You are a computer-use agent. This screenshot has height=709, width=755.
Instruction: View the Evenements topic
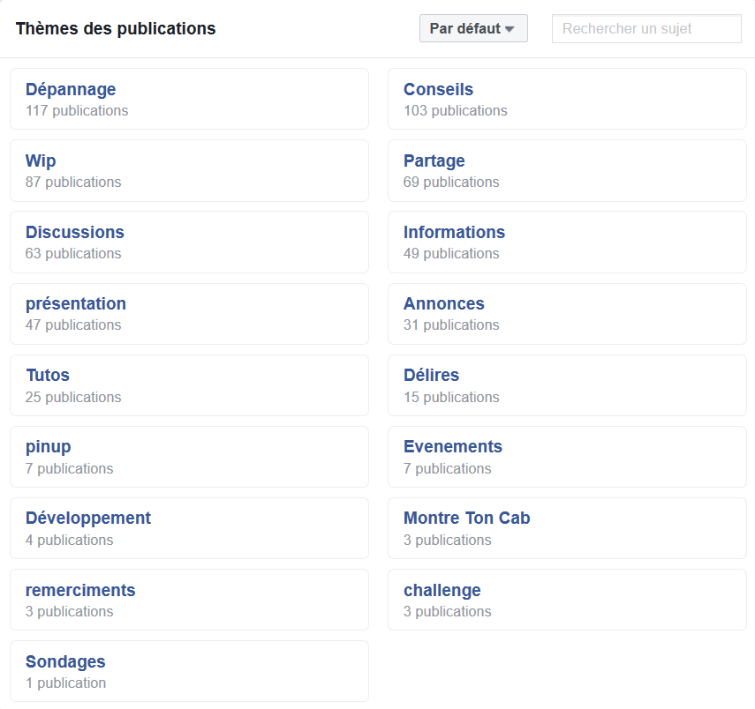(x=452, y=447)
